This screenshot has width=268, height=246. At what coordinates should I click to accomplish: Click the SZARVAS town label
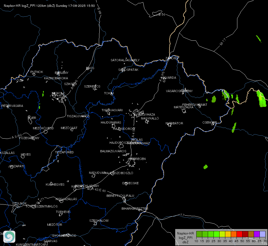pyautogui.click(x=50, y=241)
